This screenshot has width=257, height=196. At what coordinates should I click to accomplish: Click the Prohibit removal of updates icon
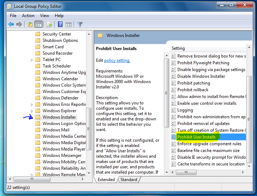pos(173,124)
